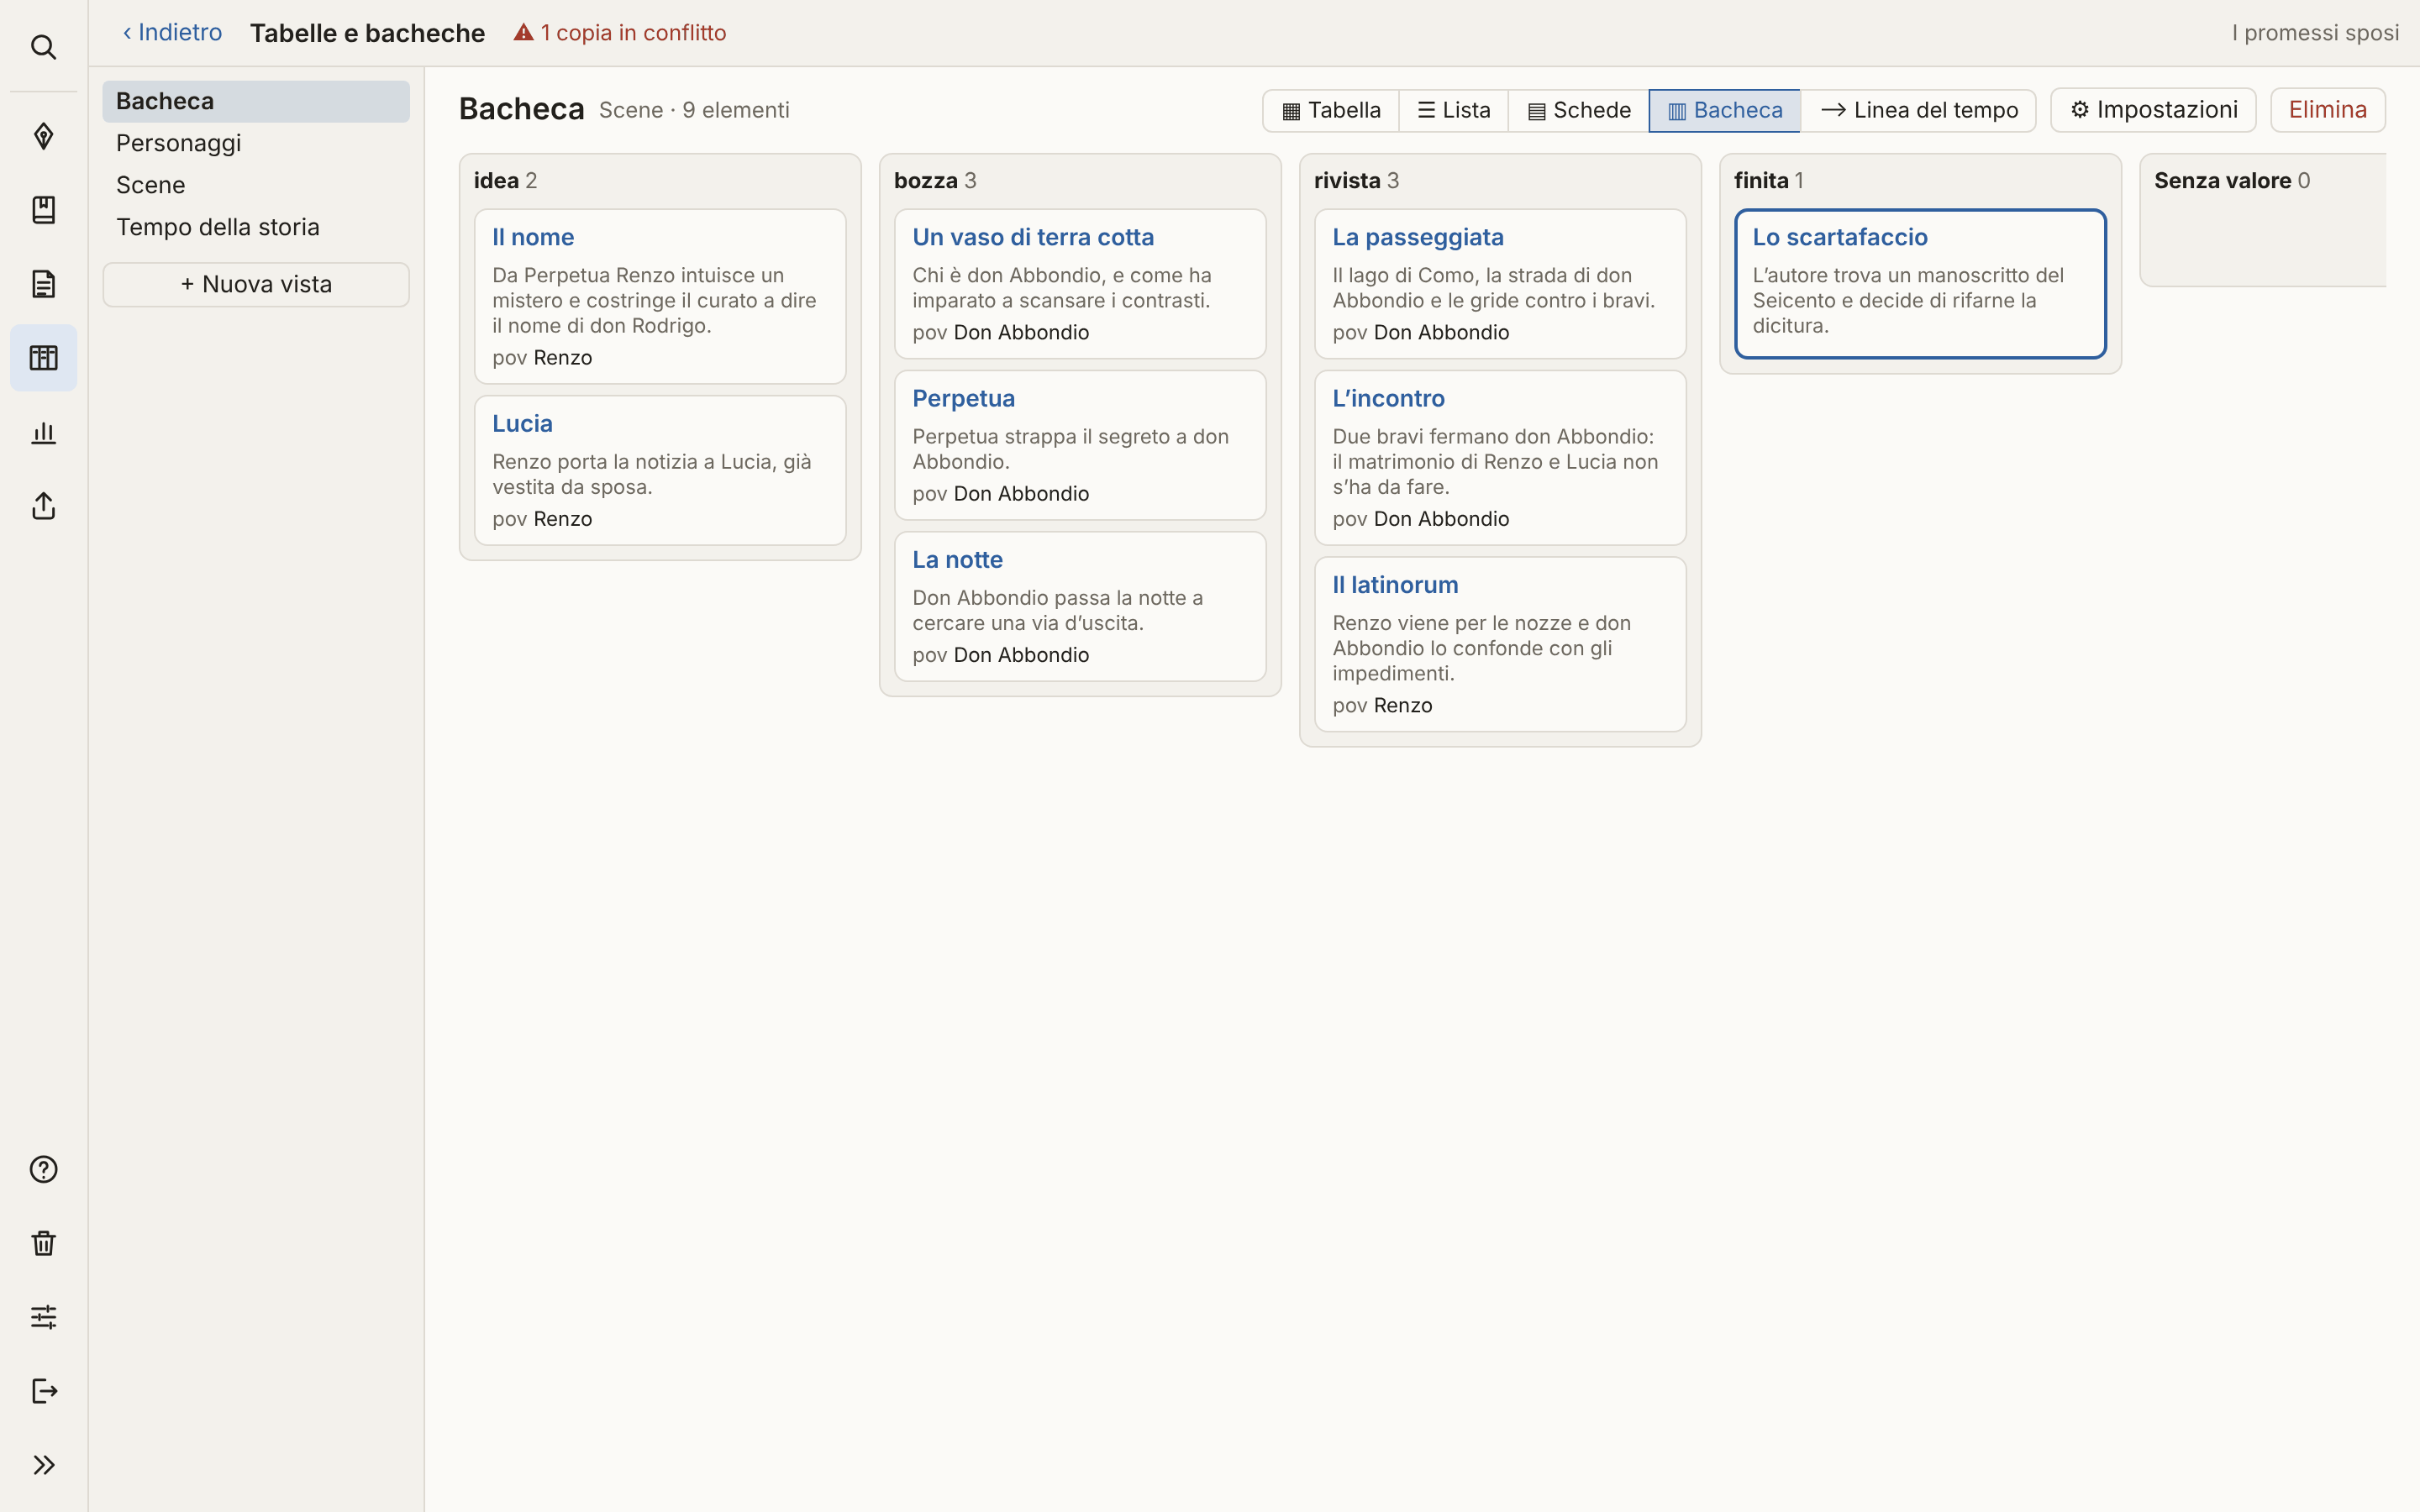The image size is (2420, 1512).
Task: Click the red Elimina button
Action: [x=2327, y=110]
